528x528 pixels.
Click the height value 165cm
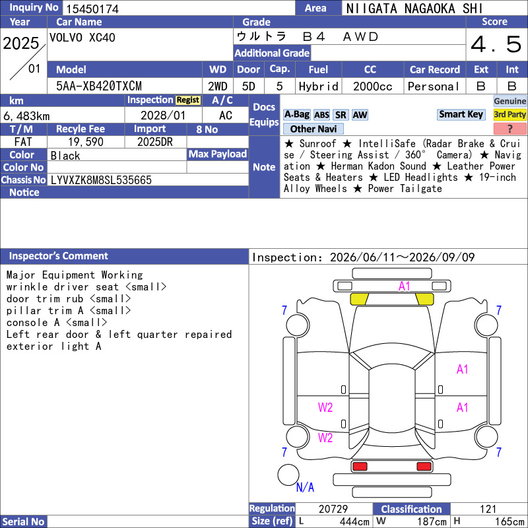tap(510, 521)
